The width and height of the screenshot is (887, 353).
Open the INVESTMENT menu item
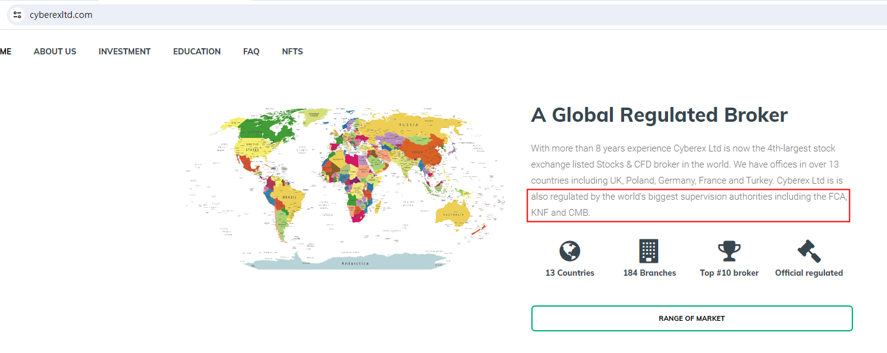[x=124, y=51]
